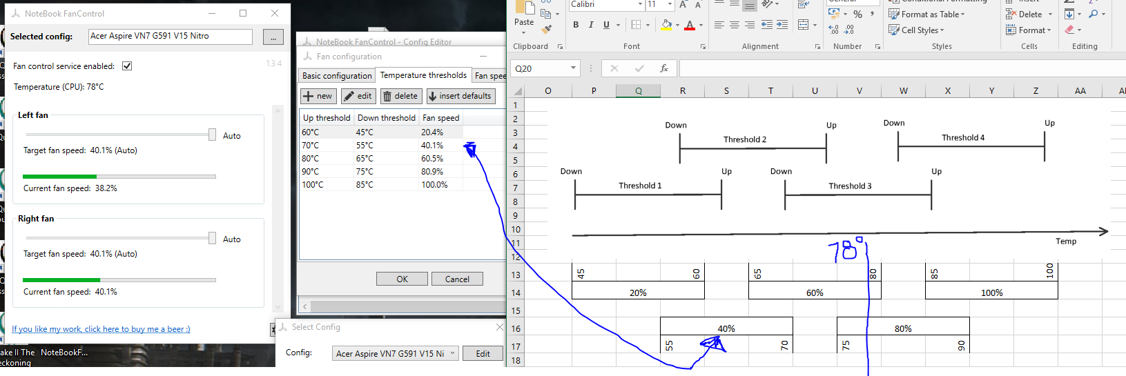1126x376 pixels.
Task: Align text left in Excel
Action: [x=719, y=25]
